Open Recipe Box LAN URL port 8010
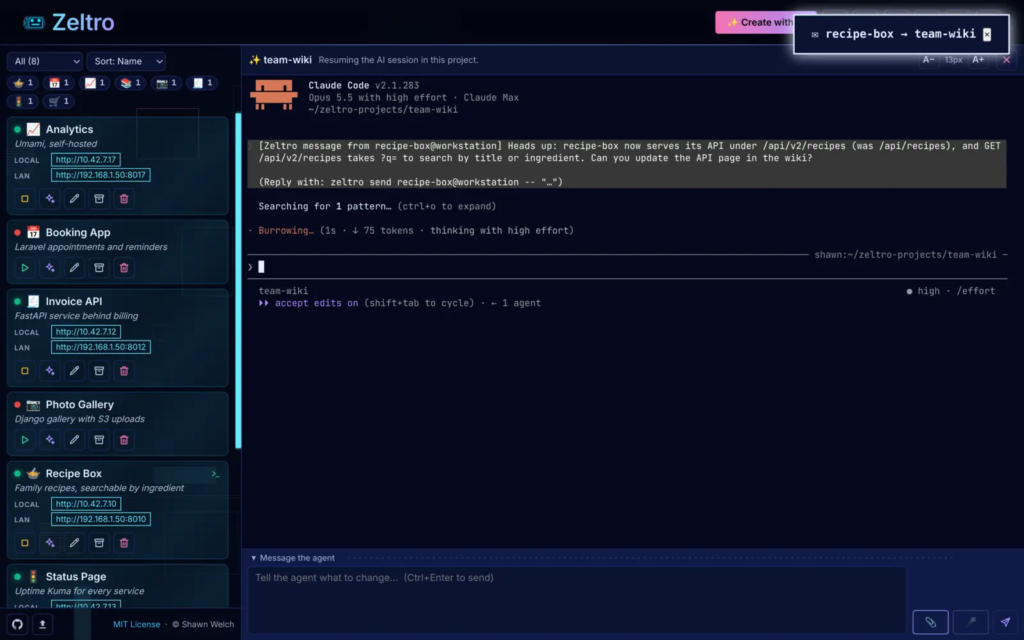Viewport: 1024px width, 640px height. 100,520
